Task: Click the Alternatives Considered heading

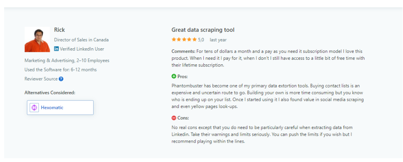Action: click(50, 93)
